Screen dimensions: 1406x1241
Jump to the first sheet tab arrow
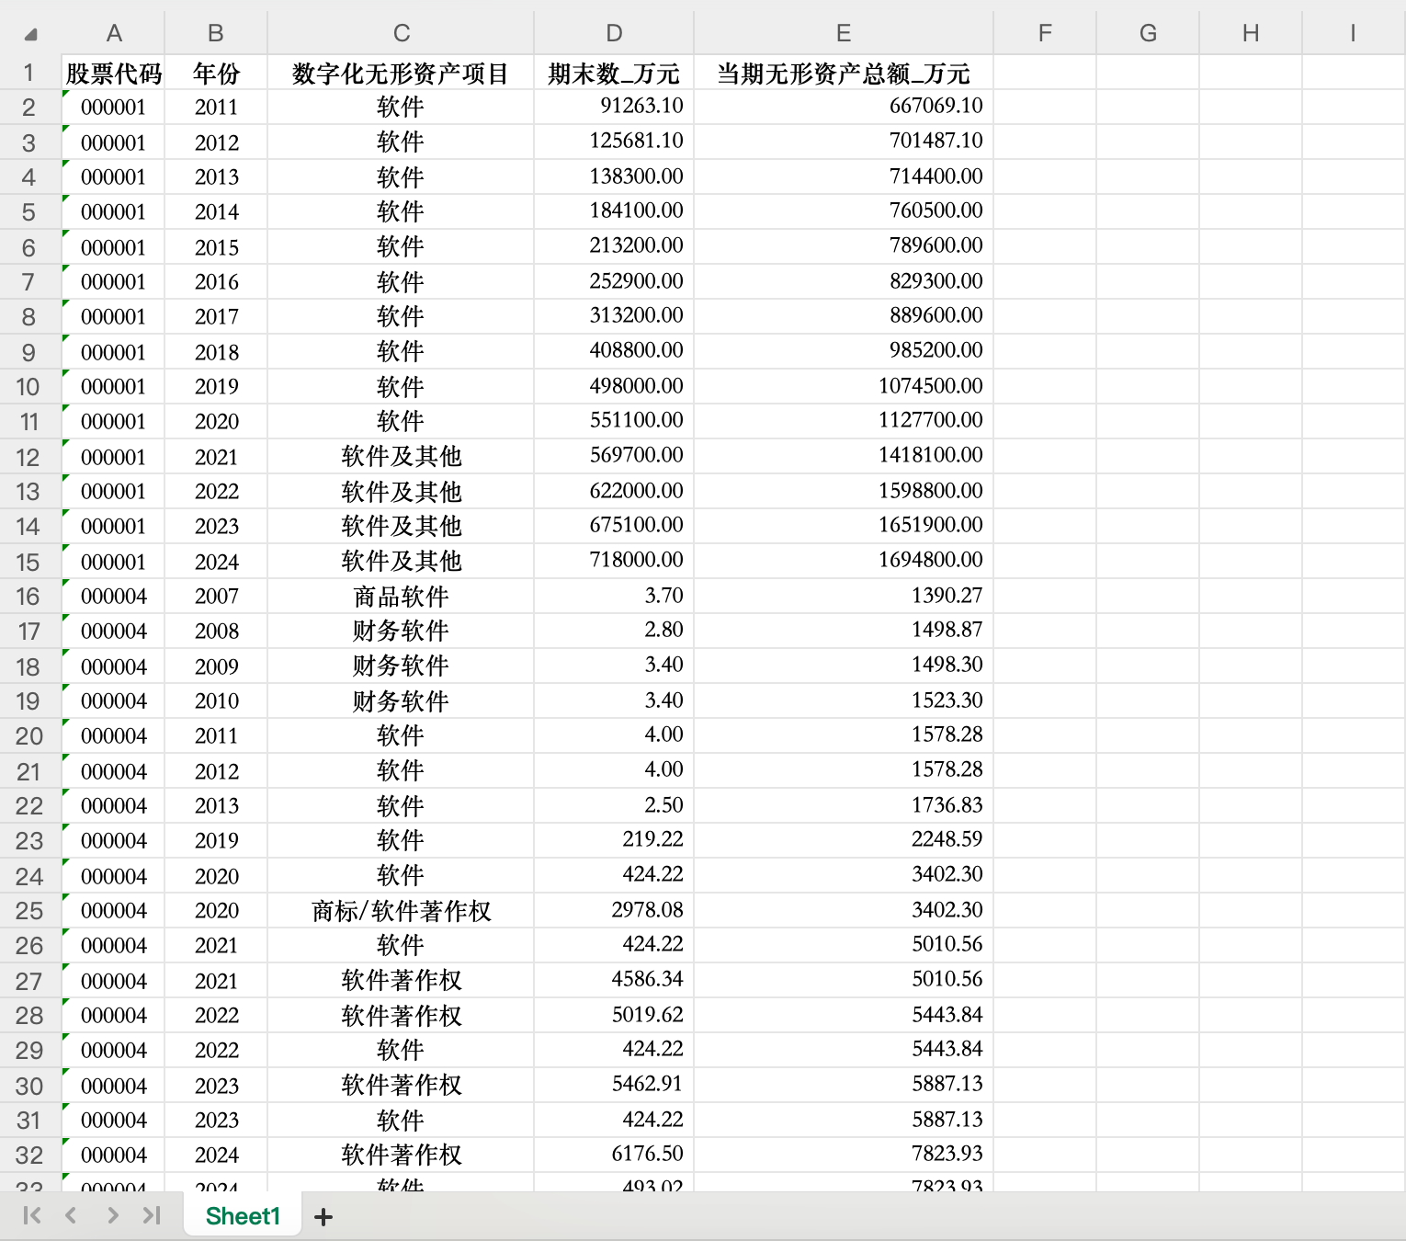31,1215
